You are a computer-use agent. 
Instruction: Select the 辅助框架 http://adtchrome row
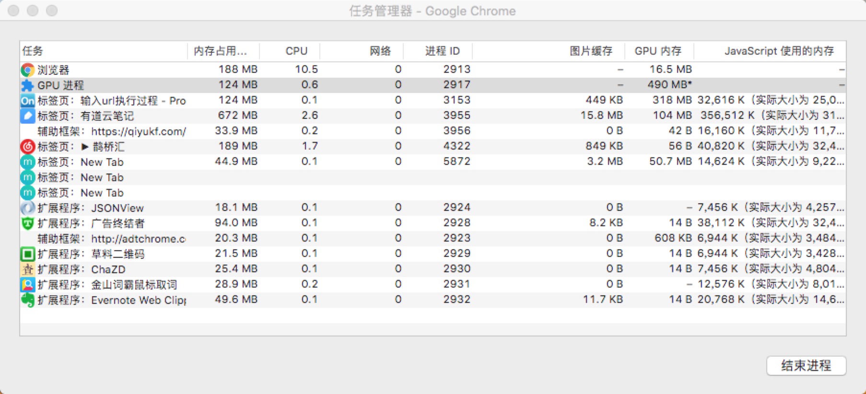point(112,239)
